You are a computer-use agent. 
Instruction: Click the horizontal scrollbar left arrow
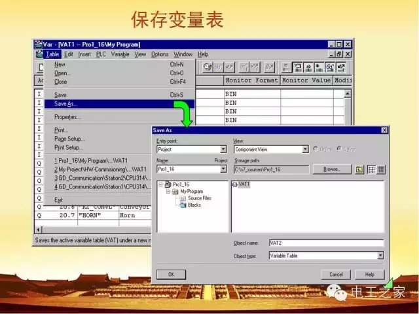39,230
